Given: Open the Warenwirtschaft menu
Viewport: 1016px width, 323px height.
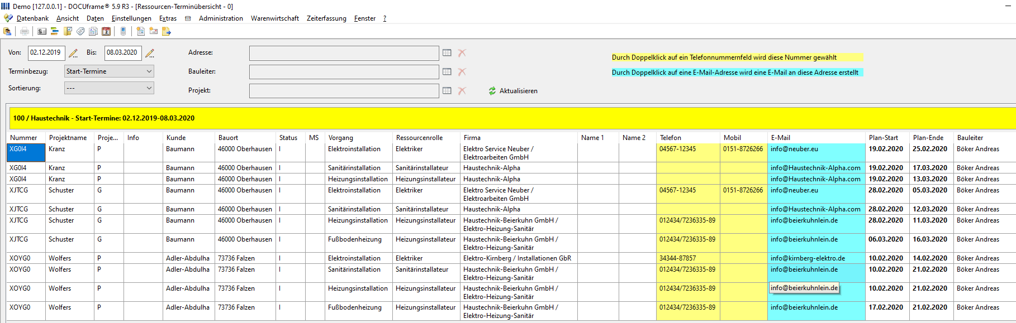Looking at the screenshot, I should pyautogui.click(x=275, y=18).
